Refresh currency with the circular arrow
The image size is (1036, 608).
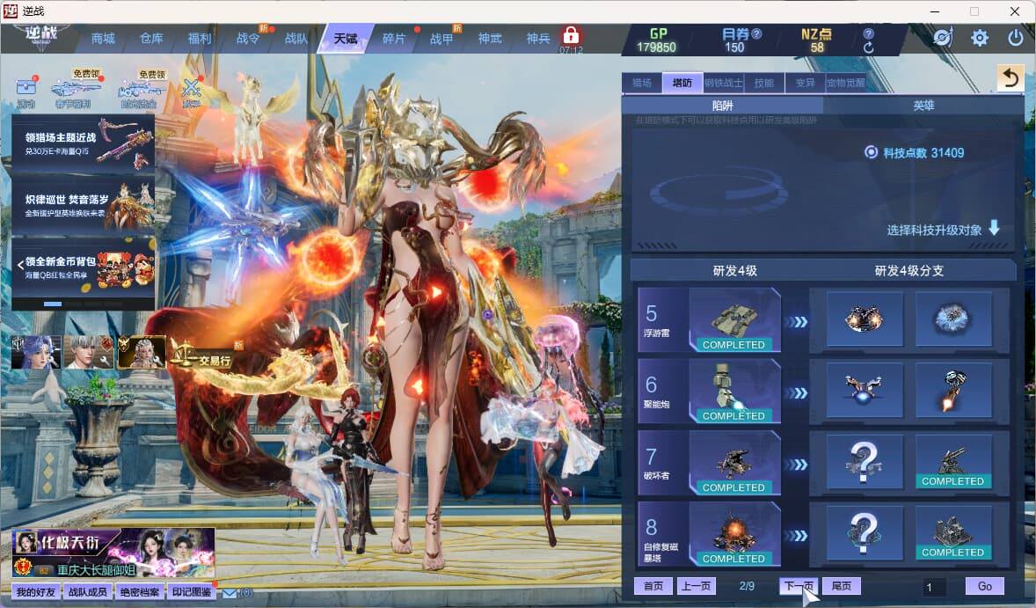(x=869, y=48)
